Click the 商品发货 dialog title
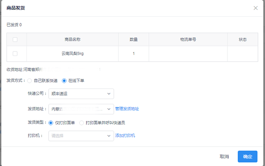 [16, 8]
